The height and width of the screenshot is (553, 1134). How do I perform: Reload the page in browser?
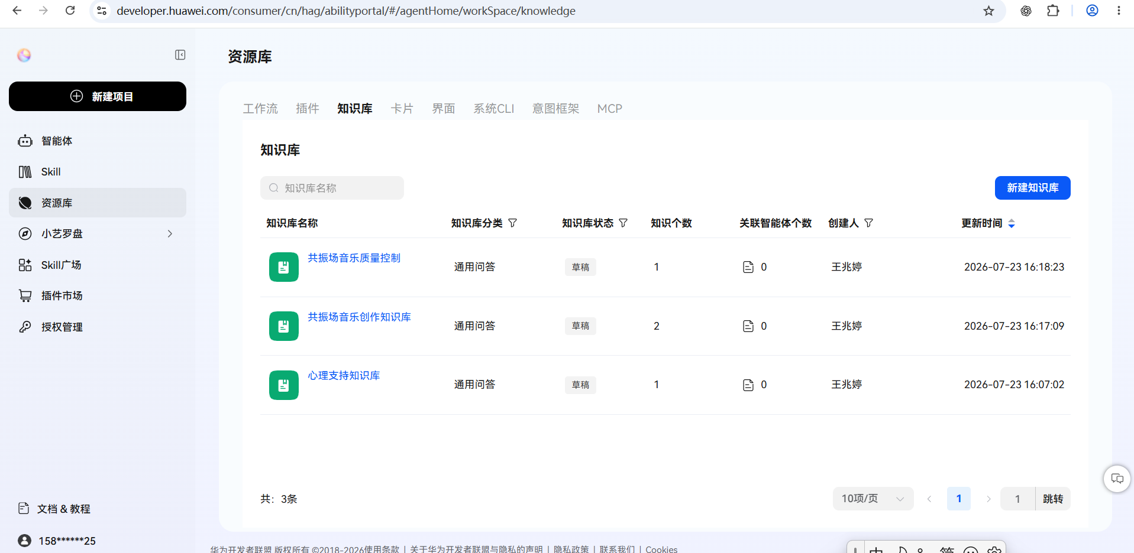70,11
